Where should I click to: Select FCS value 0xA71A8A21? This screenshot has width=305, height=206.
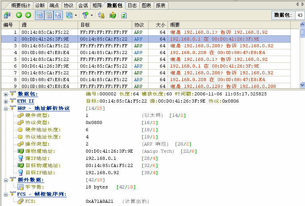click(100, 201)
